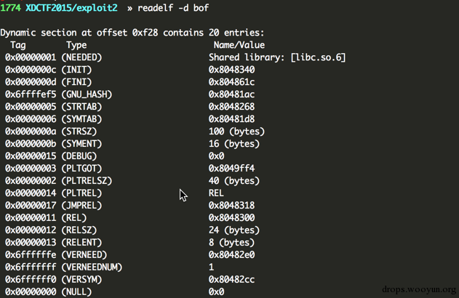Click the VERNEEDNUM type label
459x298 pixels.
[92, 267]
